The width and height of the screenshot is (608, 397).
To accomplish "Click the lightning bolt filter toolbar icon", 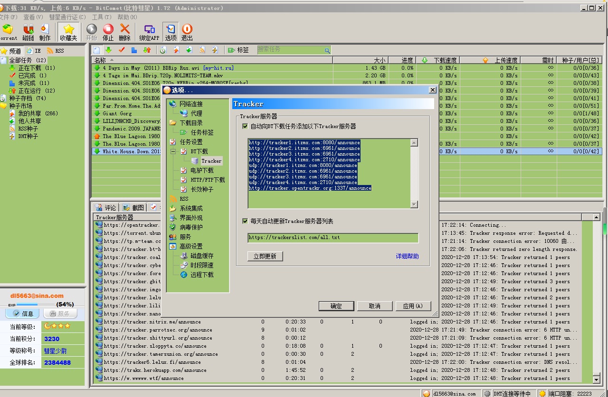I will 215,50.
